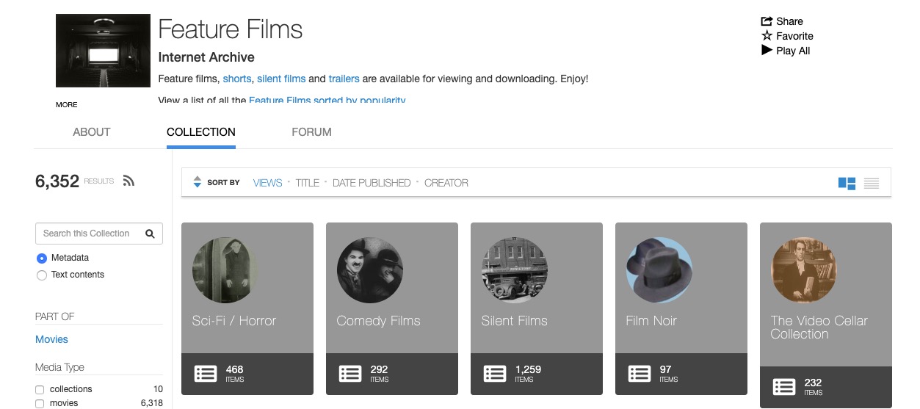This screenshot has height=409, width=920.
Task: Click the Feature Films theater image
Action: (103, 51)
